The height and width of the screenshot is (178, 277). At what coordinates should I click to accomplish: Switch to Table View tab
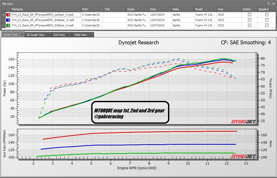80,35
